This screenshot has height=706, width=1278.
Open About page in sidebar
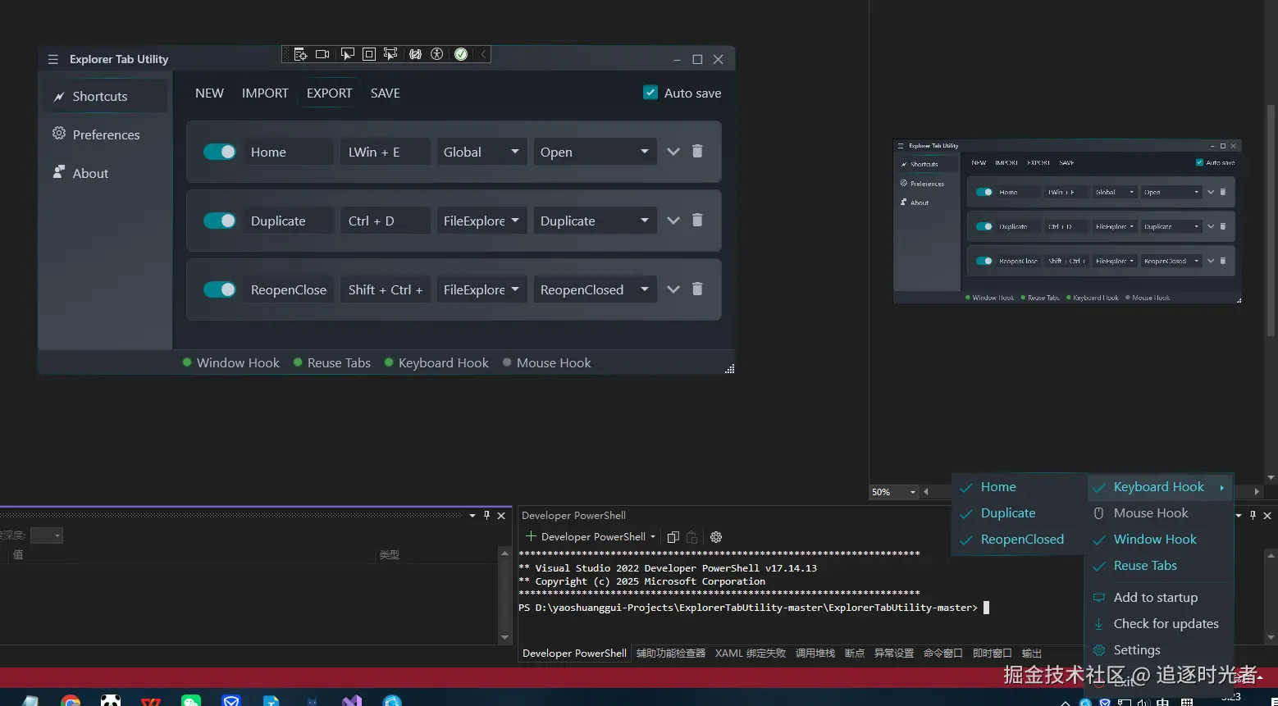point(105,173)
